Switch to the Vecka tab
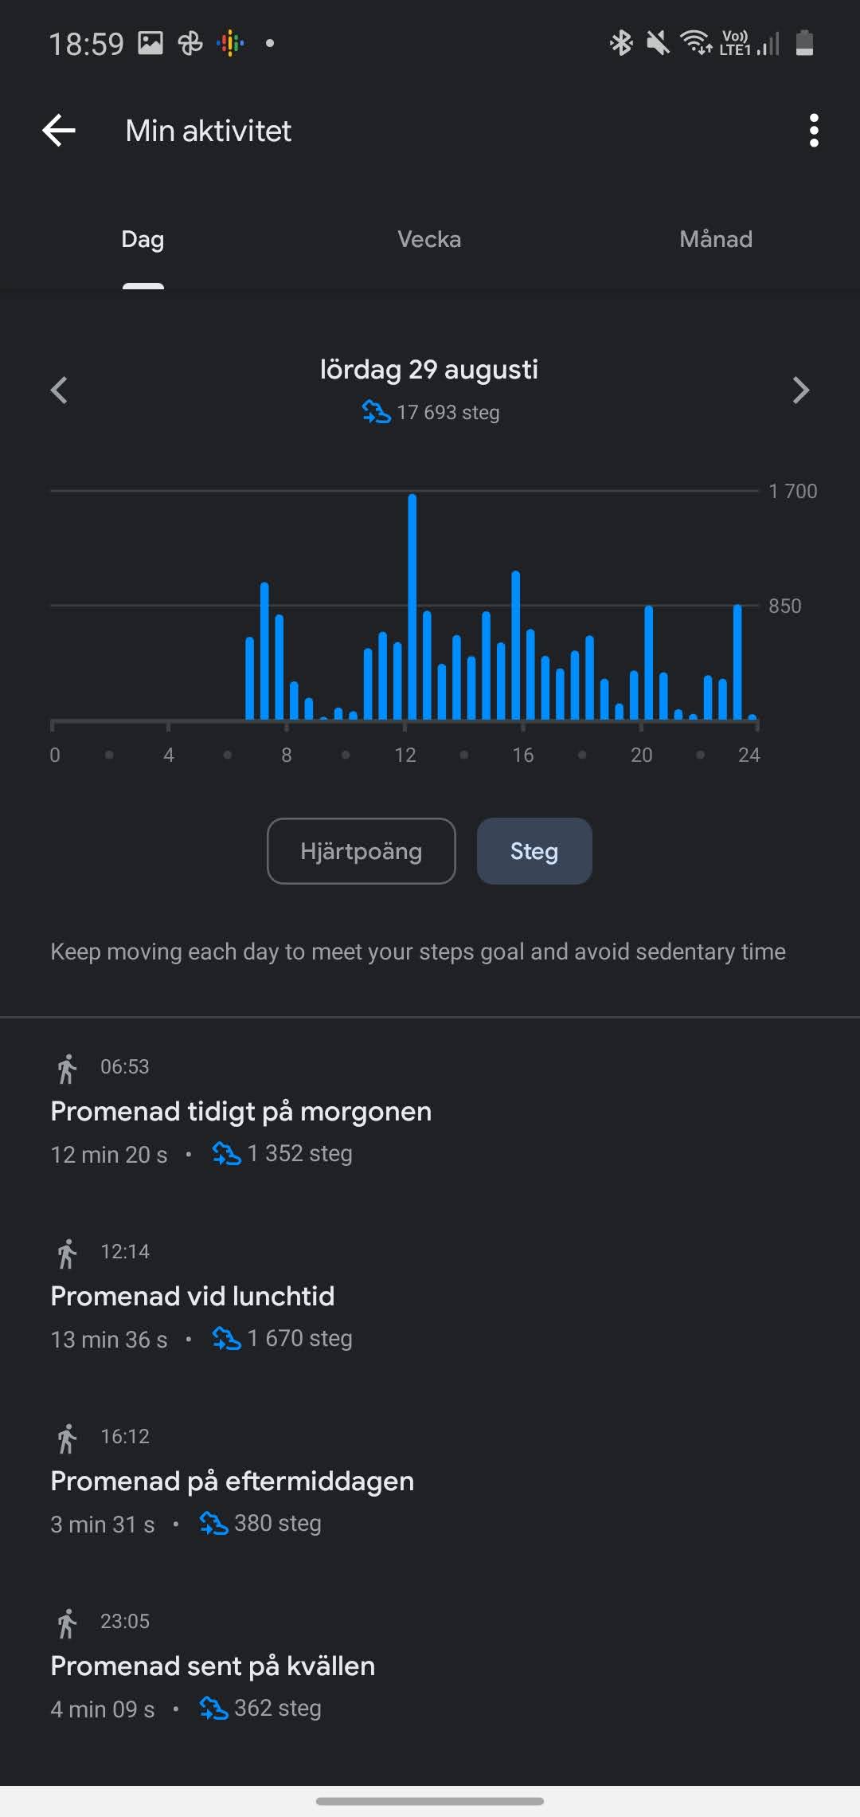This screenshot has height=1817, width=860. pyautogui.click(x=429, y=239)
